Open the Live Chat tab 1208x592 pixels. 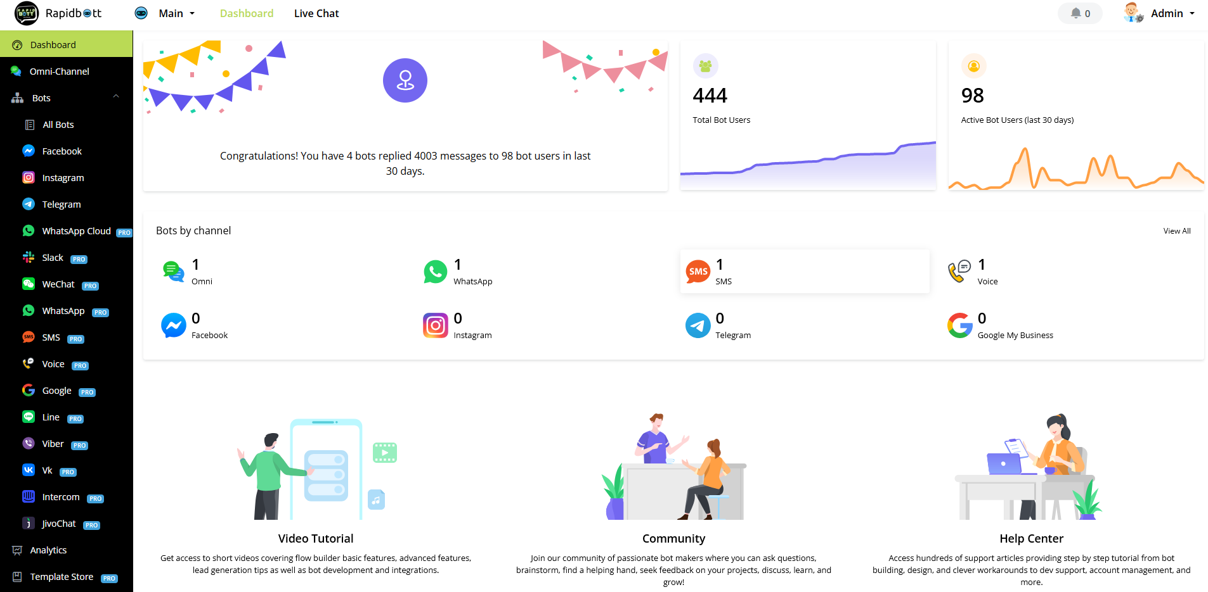[x=316, y=13]
